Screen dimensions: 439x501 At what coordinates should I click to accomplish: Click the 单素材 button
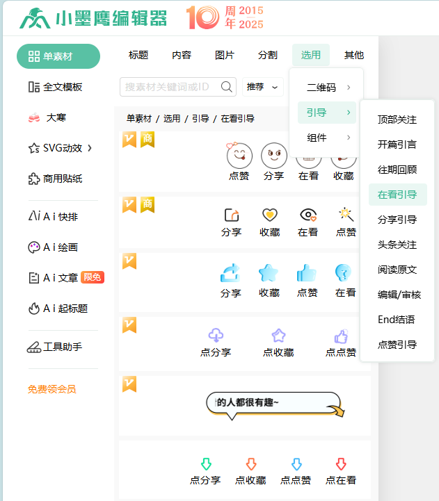[x=58, y=56]
